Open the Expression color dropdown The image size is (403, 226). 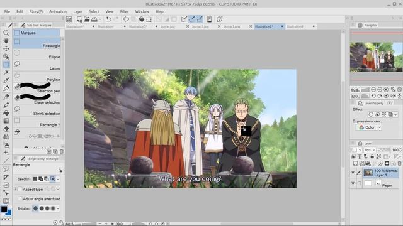(x=368, y=127)
